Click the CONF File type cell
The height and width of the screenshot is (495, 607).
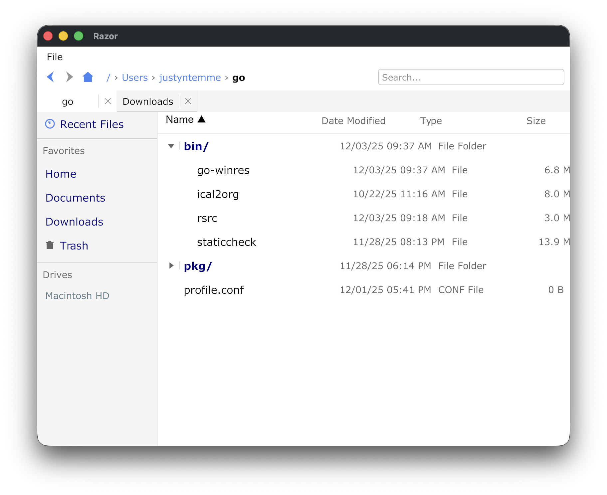(461, 290)
